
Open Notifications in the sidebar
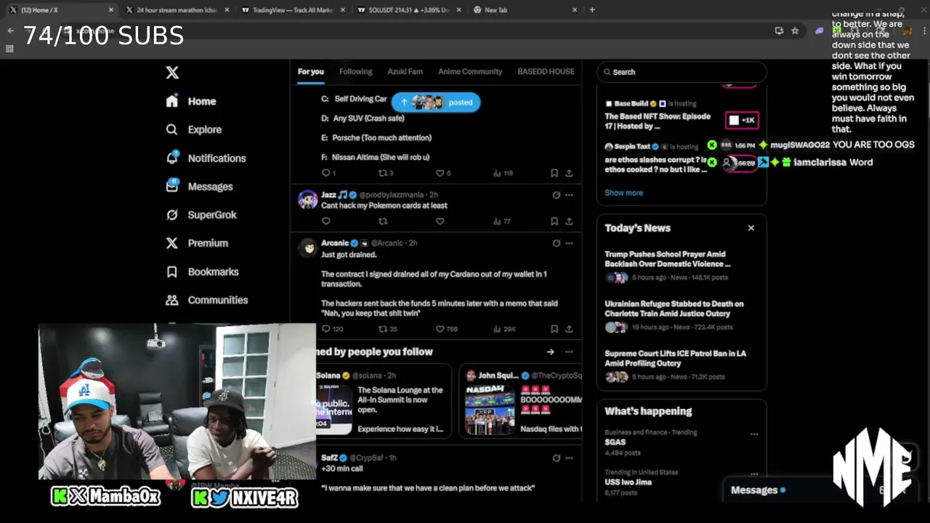(206, 158)
